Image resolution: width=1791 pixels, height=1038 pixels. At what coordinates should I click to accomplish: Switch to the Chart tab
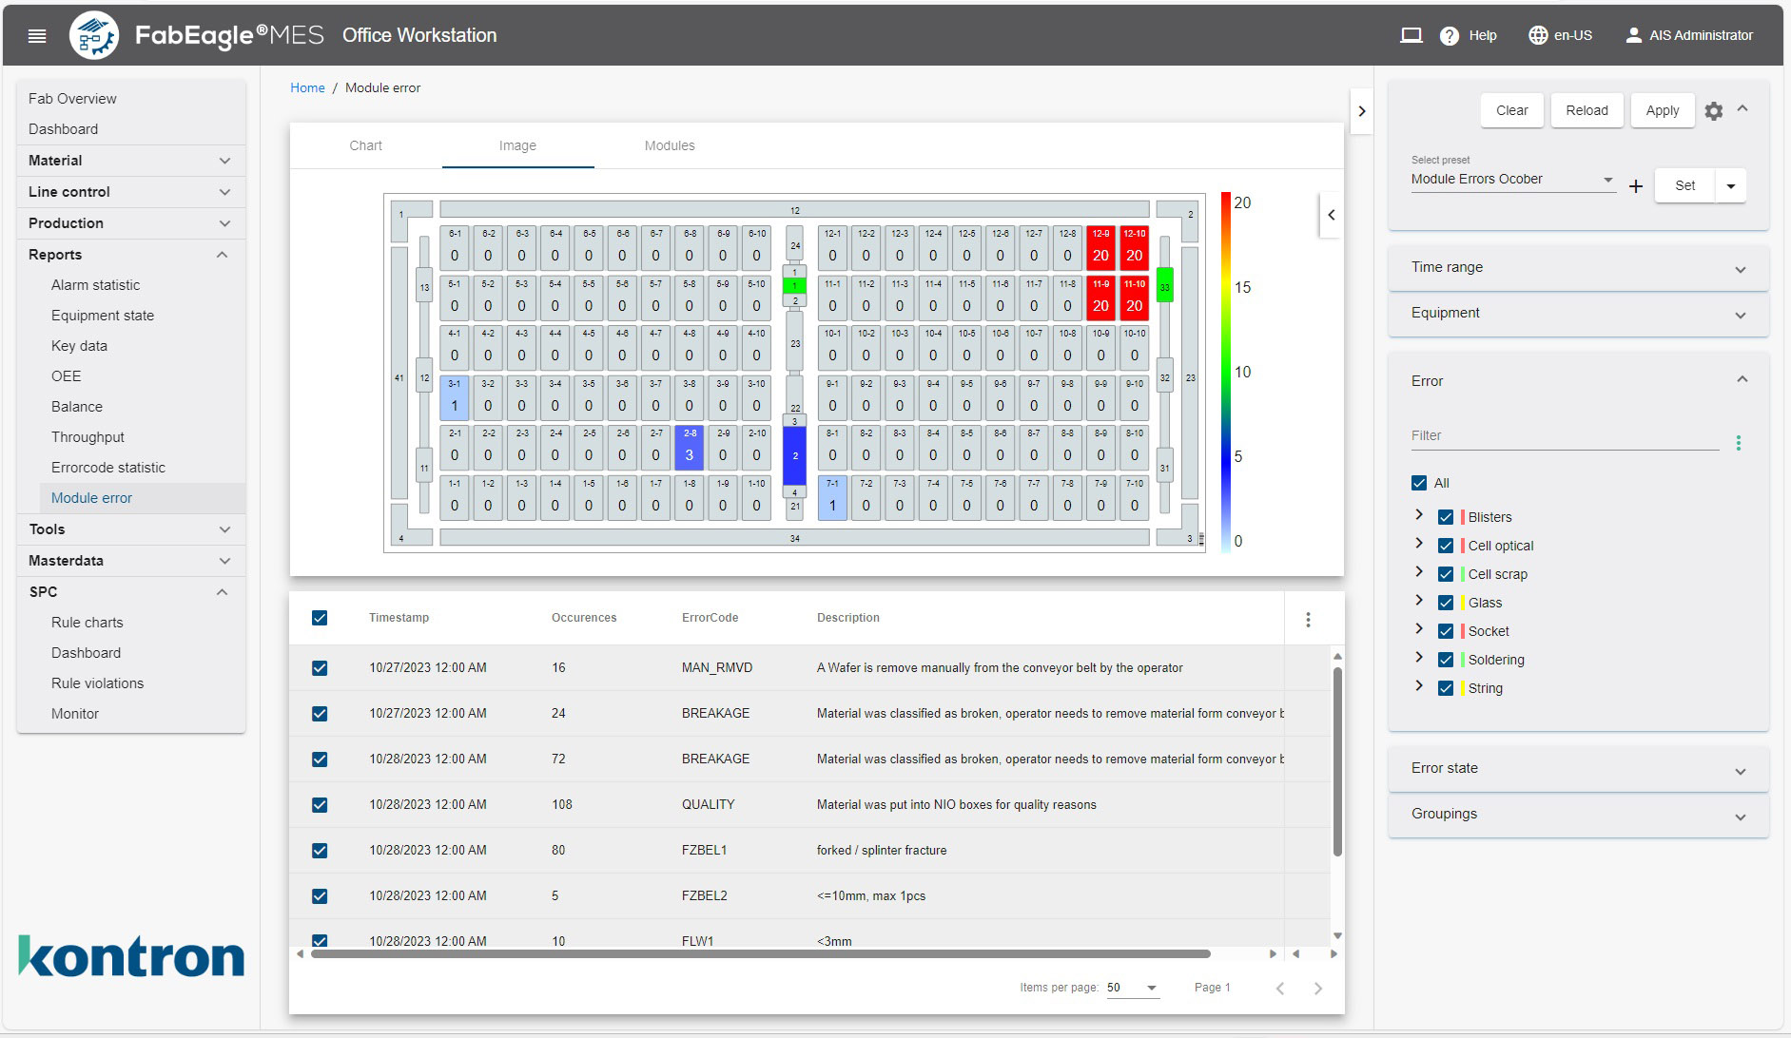click(x=365, y=145)
